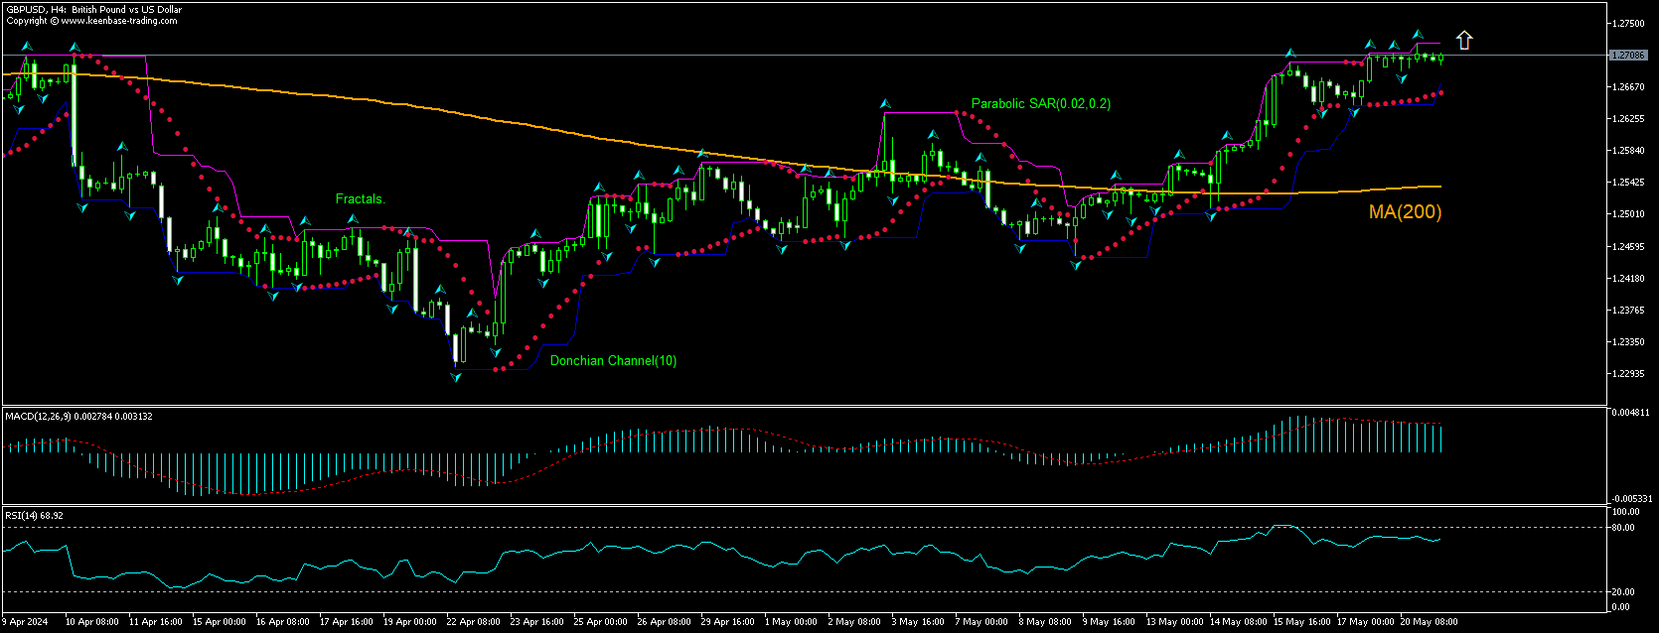Click the 10 Apr 08:00 time label
Image resolution: width=1659 pixels, height=633 pixels.
tap(92, 622)
